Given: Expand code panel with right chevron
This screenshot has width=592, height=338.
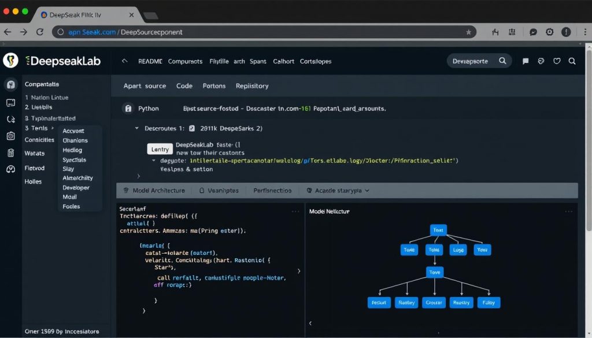Looking at the screenshot, I should [x=299, y=271].
